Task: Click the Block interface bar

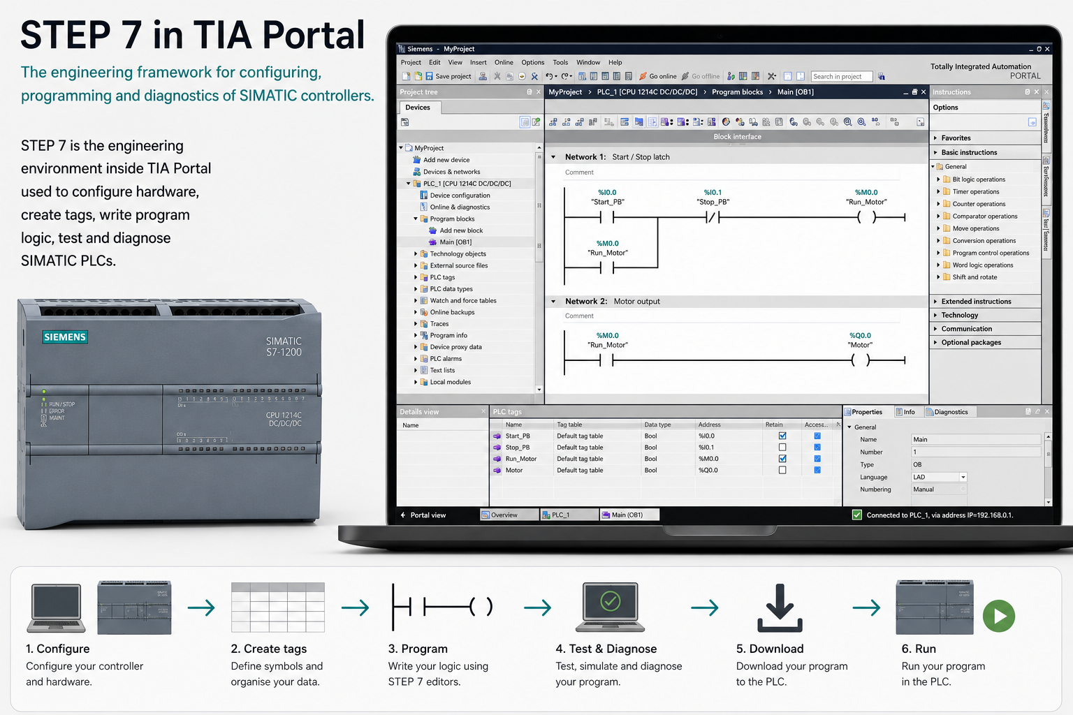Action: coord(737,137)
